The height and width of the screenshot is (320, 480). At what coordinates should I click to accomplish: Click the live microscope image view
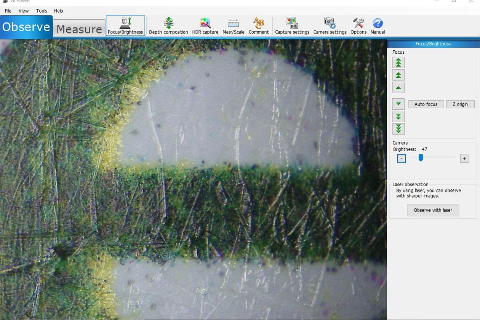[193, 179]
